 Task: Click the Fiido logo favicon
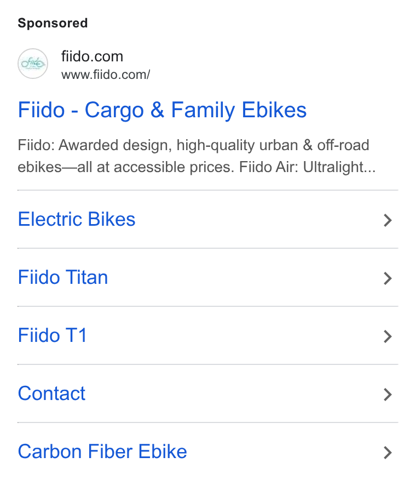[33, 64]
